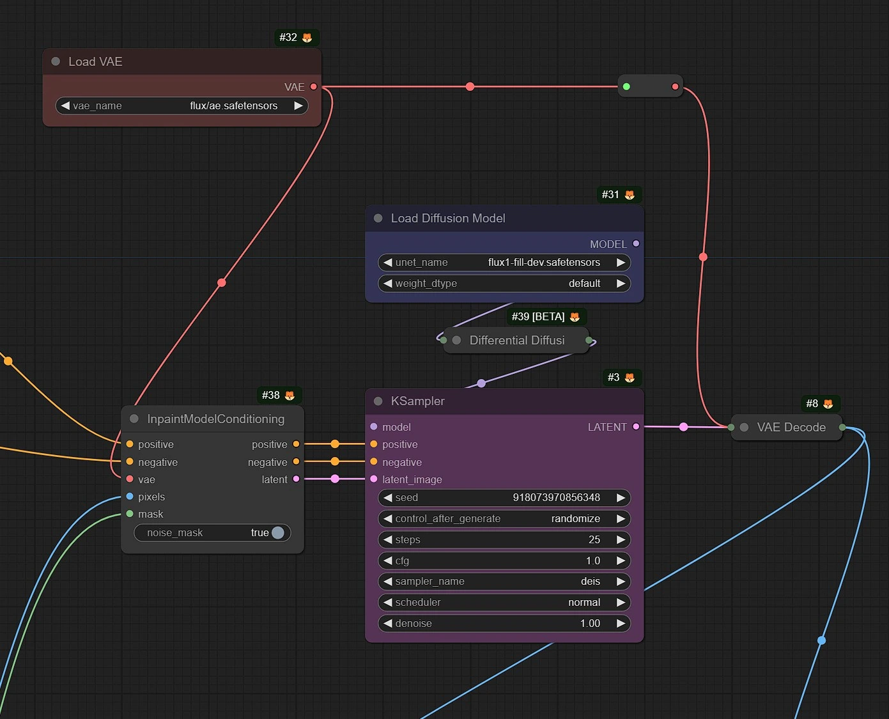Collapse the InpaintModelConditioning node title dot
The width and height of the screenshot is (889, 719).
tap(134, 419)
